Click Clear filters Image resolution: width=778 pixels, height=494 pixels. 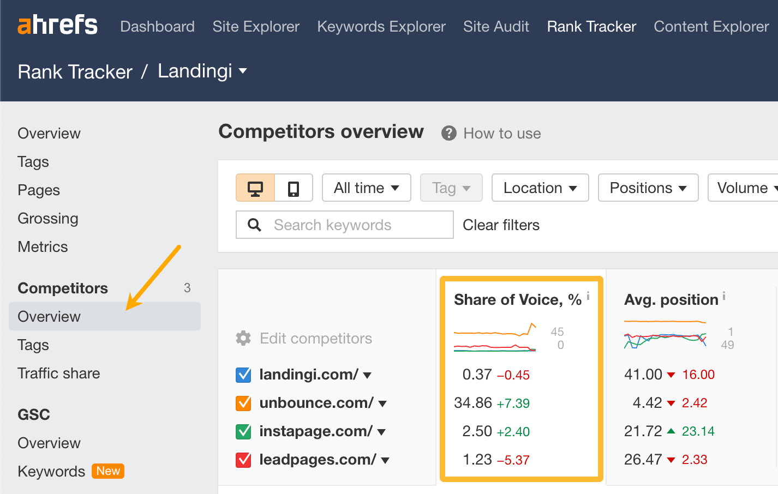pos(500,224)
